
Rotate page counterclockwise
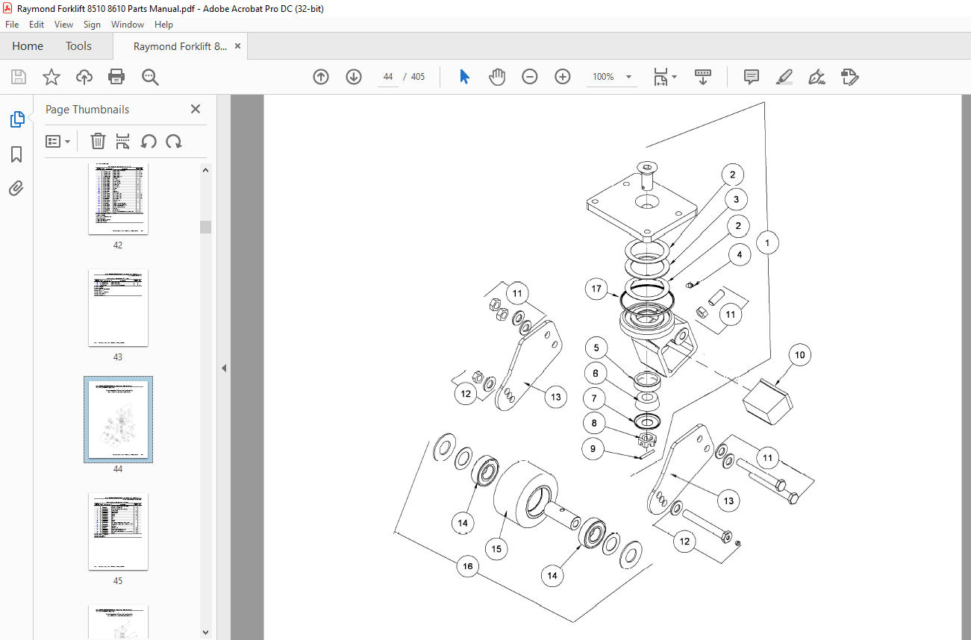tap(149, 141)
